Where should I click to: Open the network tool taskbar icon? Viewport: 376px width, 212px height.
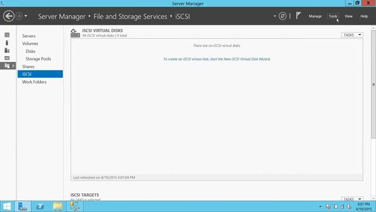75,206
